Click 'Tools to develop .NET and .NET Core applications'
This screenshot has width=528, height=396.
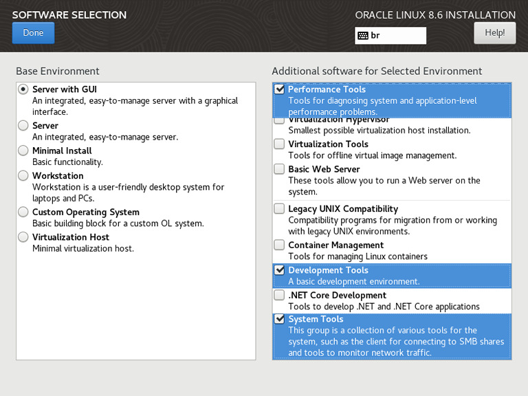(384, 307)
